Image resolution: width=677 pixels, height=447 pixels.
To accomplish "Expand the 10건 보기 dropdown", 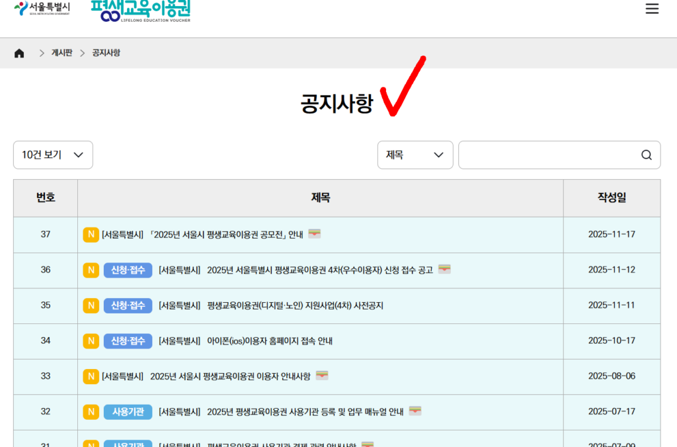I will 53,155.
